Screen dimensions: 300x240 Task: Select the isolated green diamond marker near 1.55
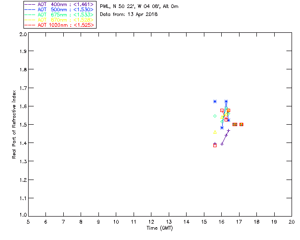click(x=215, y=116)
